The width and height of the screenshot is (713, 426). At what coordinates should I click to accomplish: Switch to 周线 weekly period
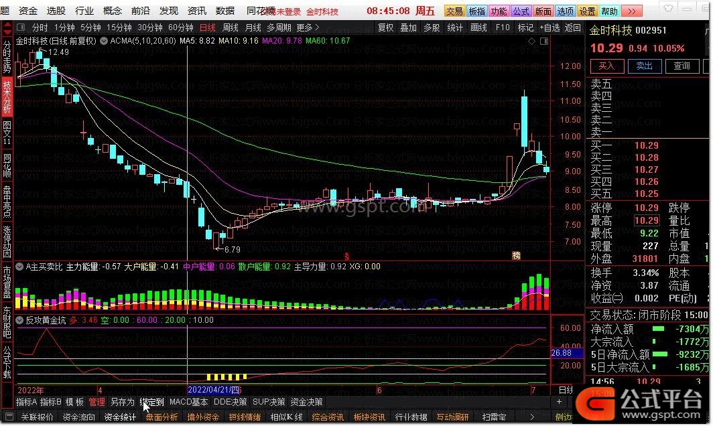(x=231, y=27)
